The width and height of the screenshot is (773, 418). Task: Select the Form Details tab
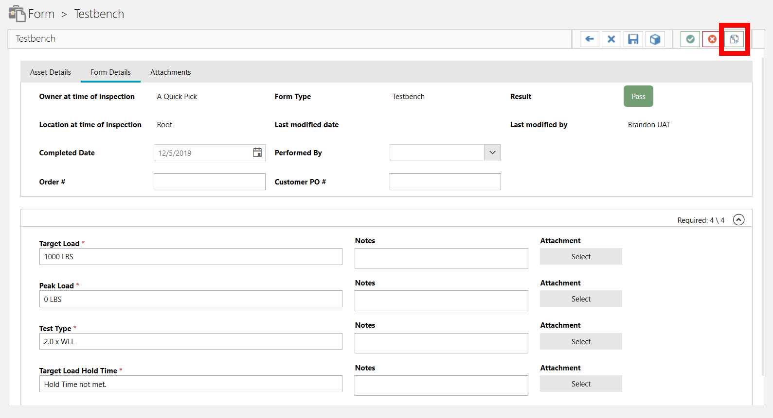(x=110, y=72)
